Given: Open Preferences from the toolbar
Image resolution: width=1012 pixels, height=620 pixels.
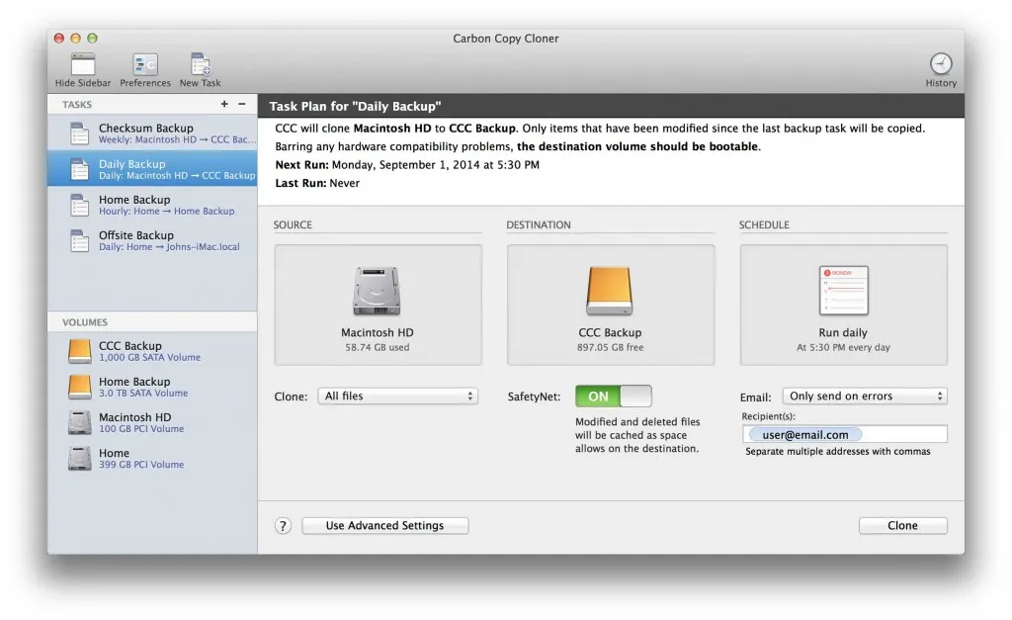Looking at the screenshot, I should 144,65.
